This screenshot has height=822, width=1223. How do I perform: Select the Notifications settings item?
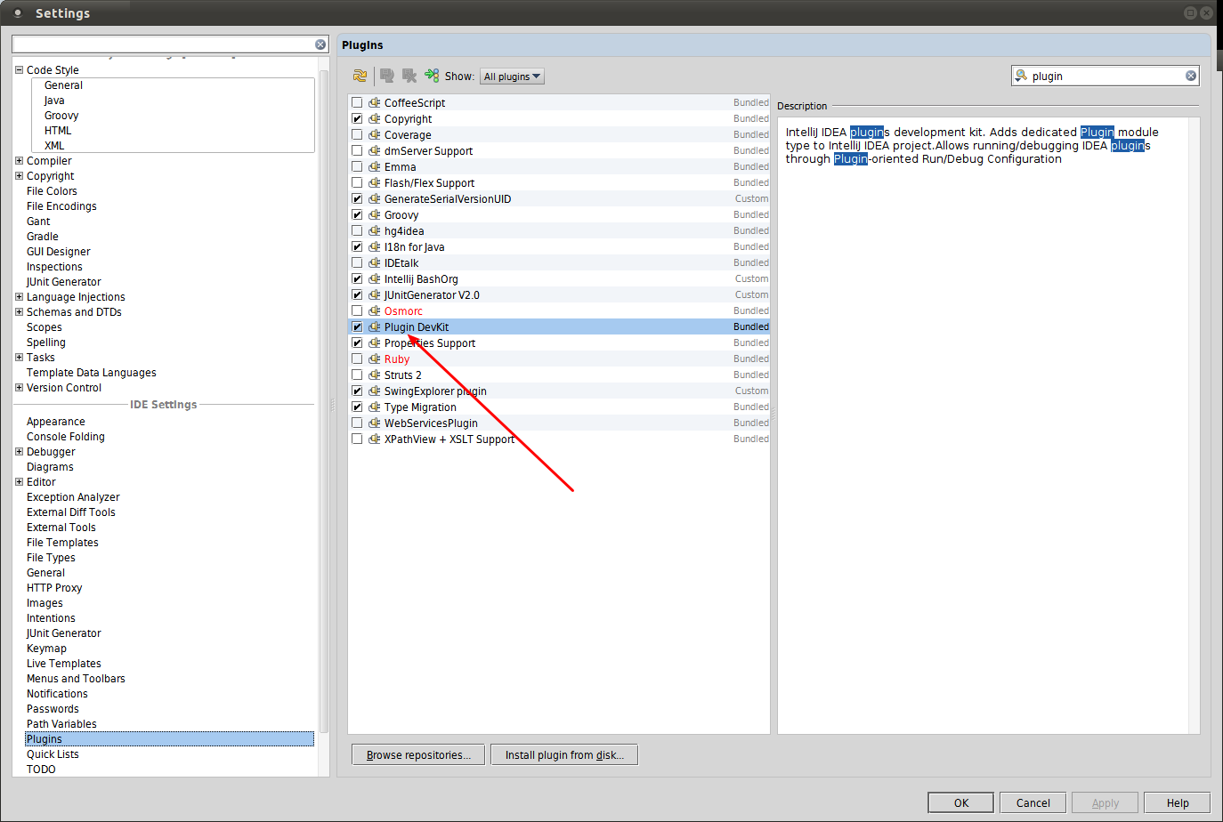(x=57, y=694)
